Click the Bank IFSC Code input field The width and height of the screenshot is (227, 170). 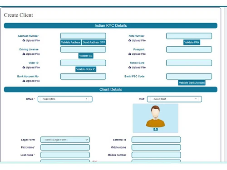pos(189,76)
